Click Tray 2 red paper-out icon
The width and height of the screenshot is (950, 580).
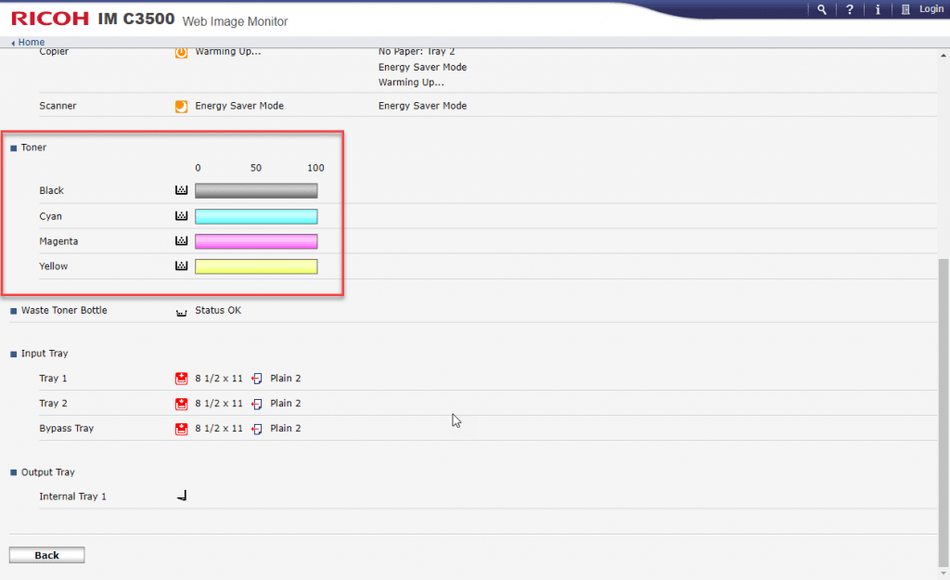tap(181, 404)
